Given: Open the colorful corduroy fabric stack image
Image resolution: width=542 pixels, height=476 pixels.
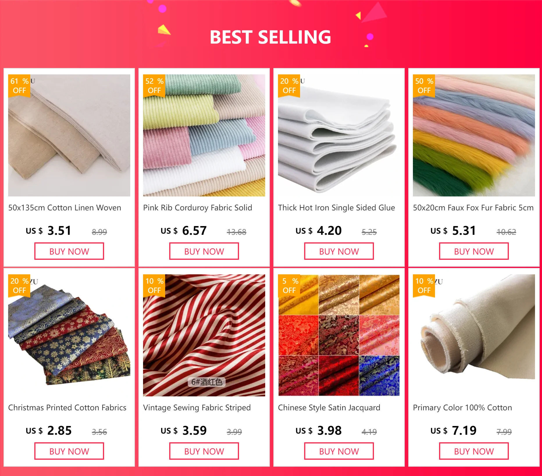Looking at the screenshot, I should click(204, 135).
